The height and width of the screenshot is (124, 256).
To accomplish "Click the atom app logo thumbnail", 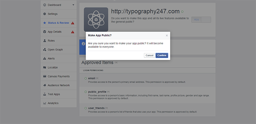I will tap(96, 19).
